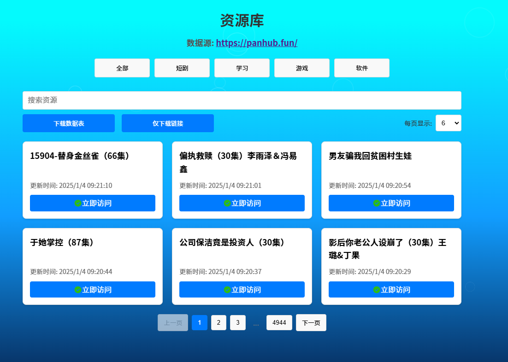Filter by the 软件 category

click(362, 68)
